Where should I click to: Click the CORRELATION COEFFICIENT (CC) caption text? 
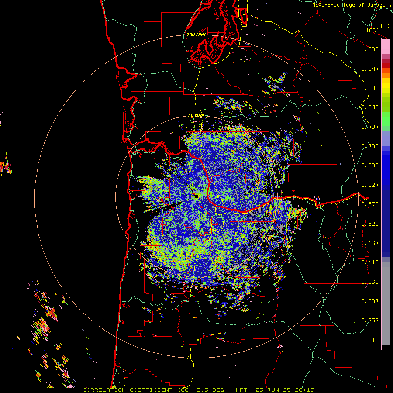pyautogui.click(x=138, y=390)
